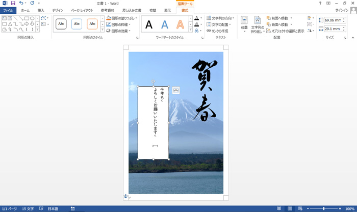Pick the arc shape
This screenshot has width=357, height=212.
click(x=16, y=30)
